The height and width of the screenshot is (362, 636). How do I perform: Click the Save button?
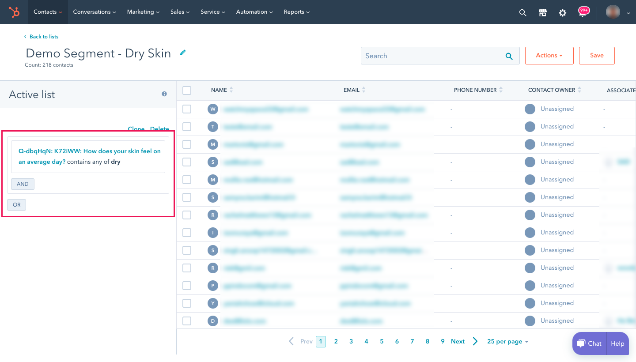[597, 56]
